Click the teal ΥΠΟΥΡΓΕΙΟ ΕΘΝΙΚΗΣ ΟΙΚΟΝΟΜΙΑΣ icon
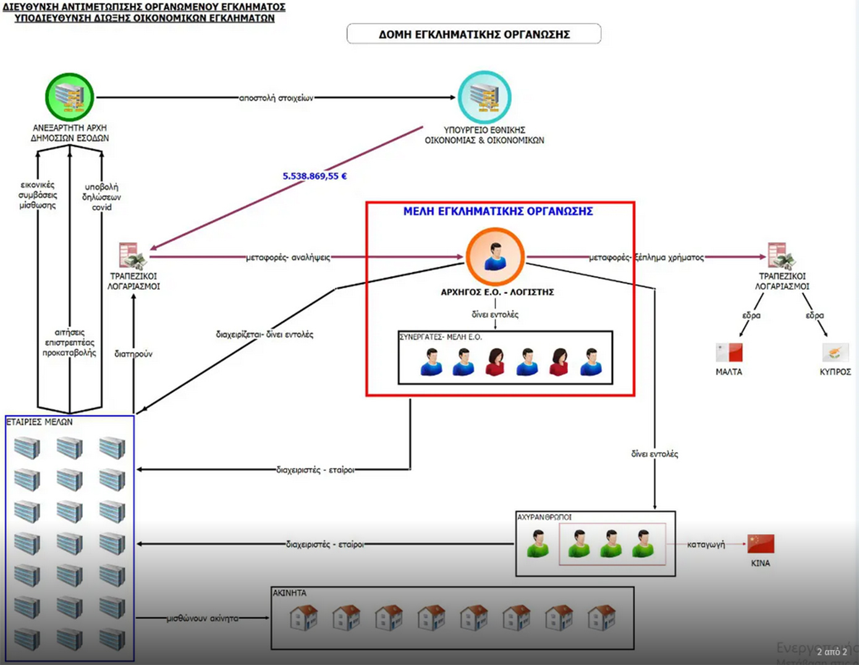The height and width of the screenshot is (665, 859). click(484, 97)
